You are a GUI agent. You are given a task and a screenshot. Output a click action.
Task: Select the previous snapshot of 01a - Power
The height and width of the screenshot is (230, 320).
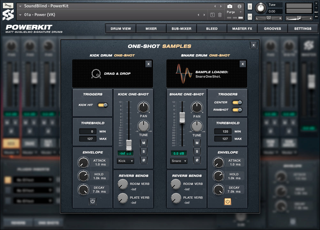(x=198, y=15)
